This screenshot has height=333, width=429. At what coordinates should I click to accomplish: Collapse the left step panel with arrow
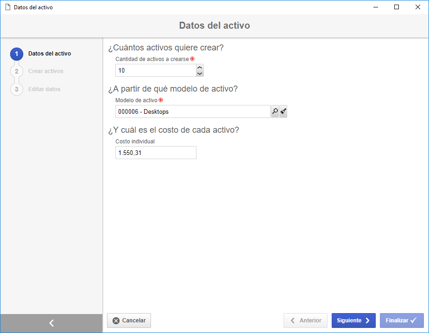pyautogui.click(x=51, y=323)
